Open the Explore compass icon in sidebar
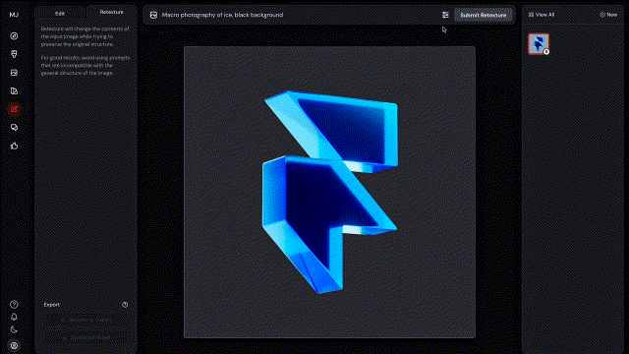This screenshot has width=629, height=354. point(14,36)
